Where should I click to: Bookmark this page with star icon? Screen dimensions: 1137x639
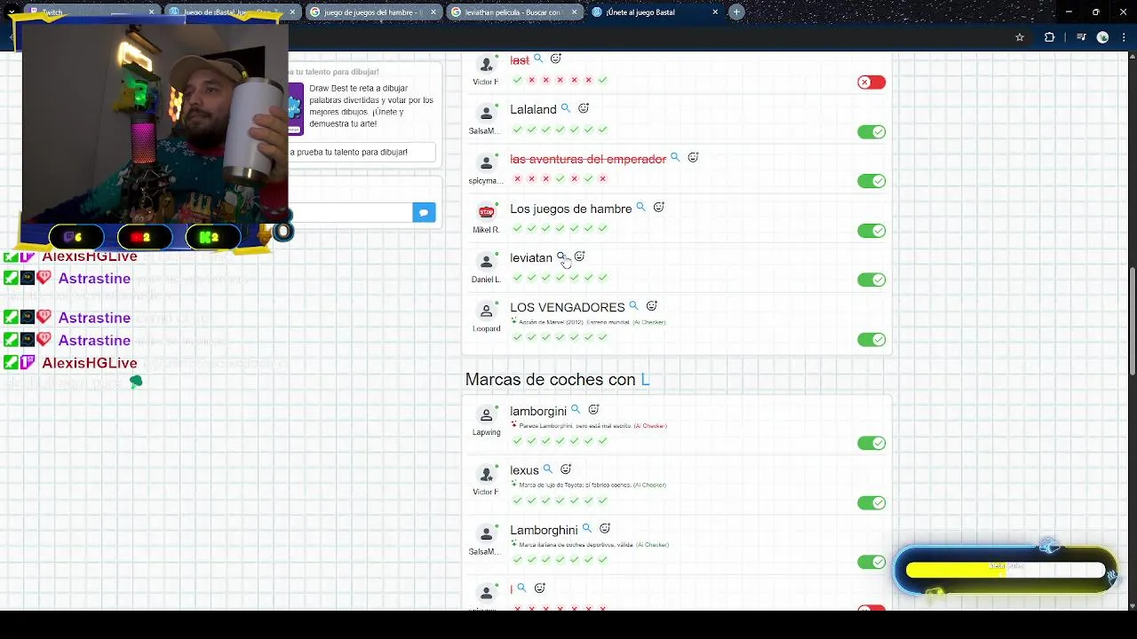click(1020, 37)
